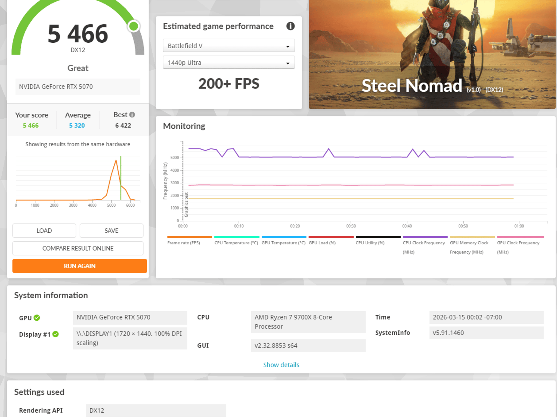Click the info icon next to Best score

tap(132, 115)
